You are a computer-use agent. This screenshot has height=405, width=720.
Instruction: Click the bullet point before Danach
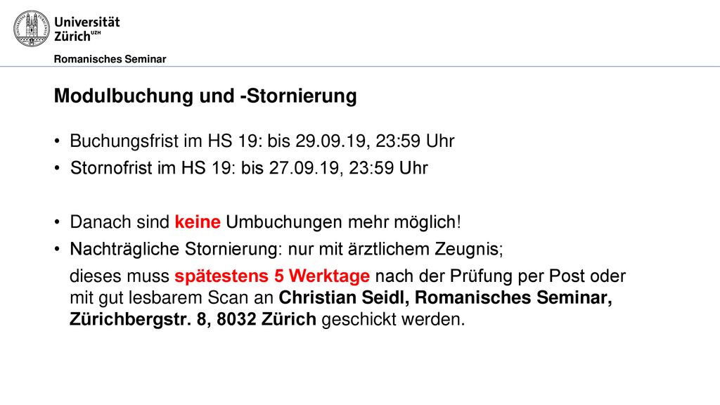pos(57,222)
